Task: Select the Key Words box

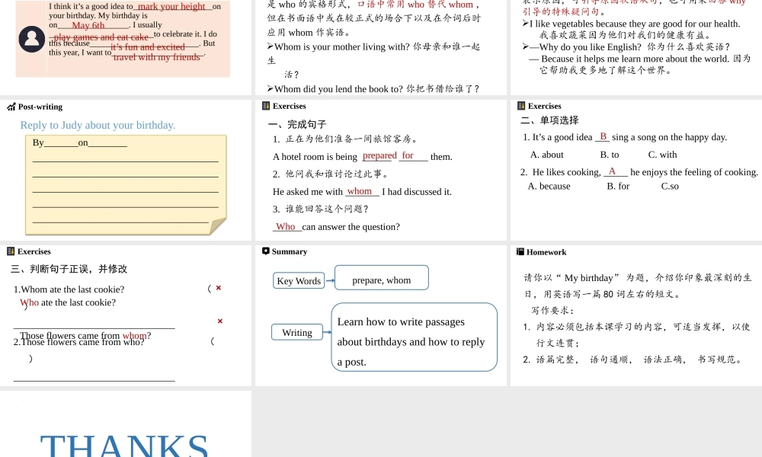Action: click(299, 281)
